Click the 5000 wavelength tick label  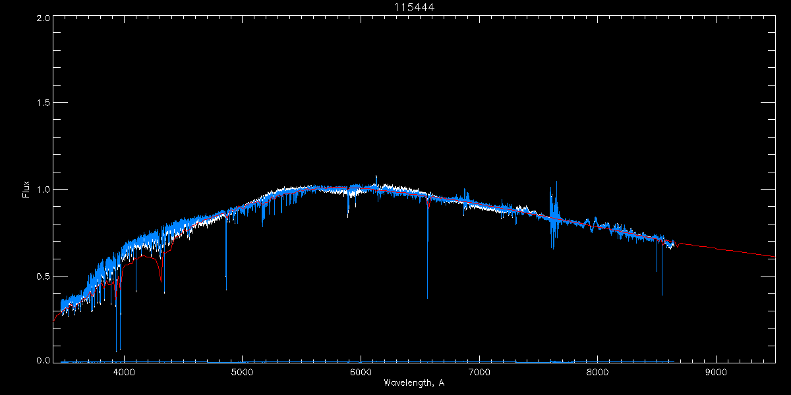242,372
